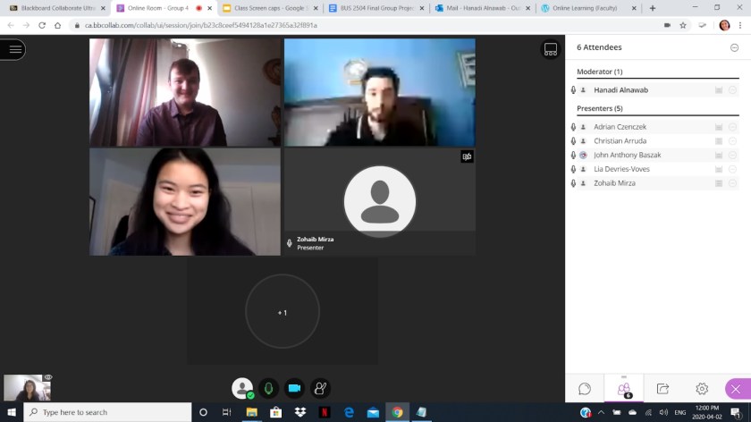The image size is (751, 422).
Task: Open the share content panel
Action: 662,389
